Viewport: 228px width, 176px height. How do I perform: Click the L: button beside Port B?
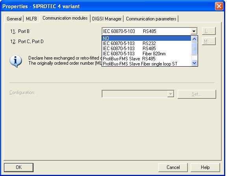click(x=209, y=31)
